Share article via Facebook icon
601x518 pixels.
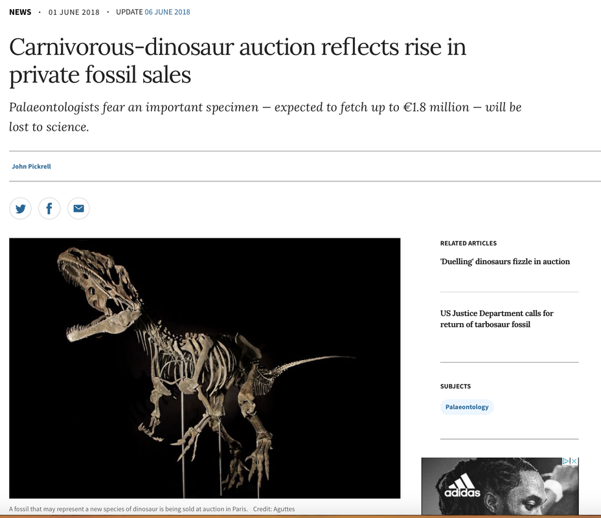point(49,208)
